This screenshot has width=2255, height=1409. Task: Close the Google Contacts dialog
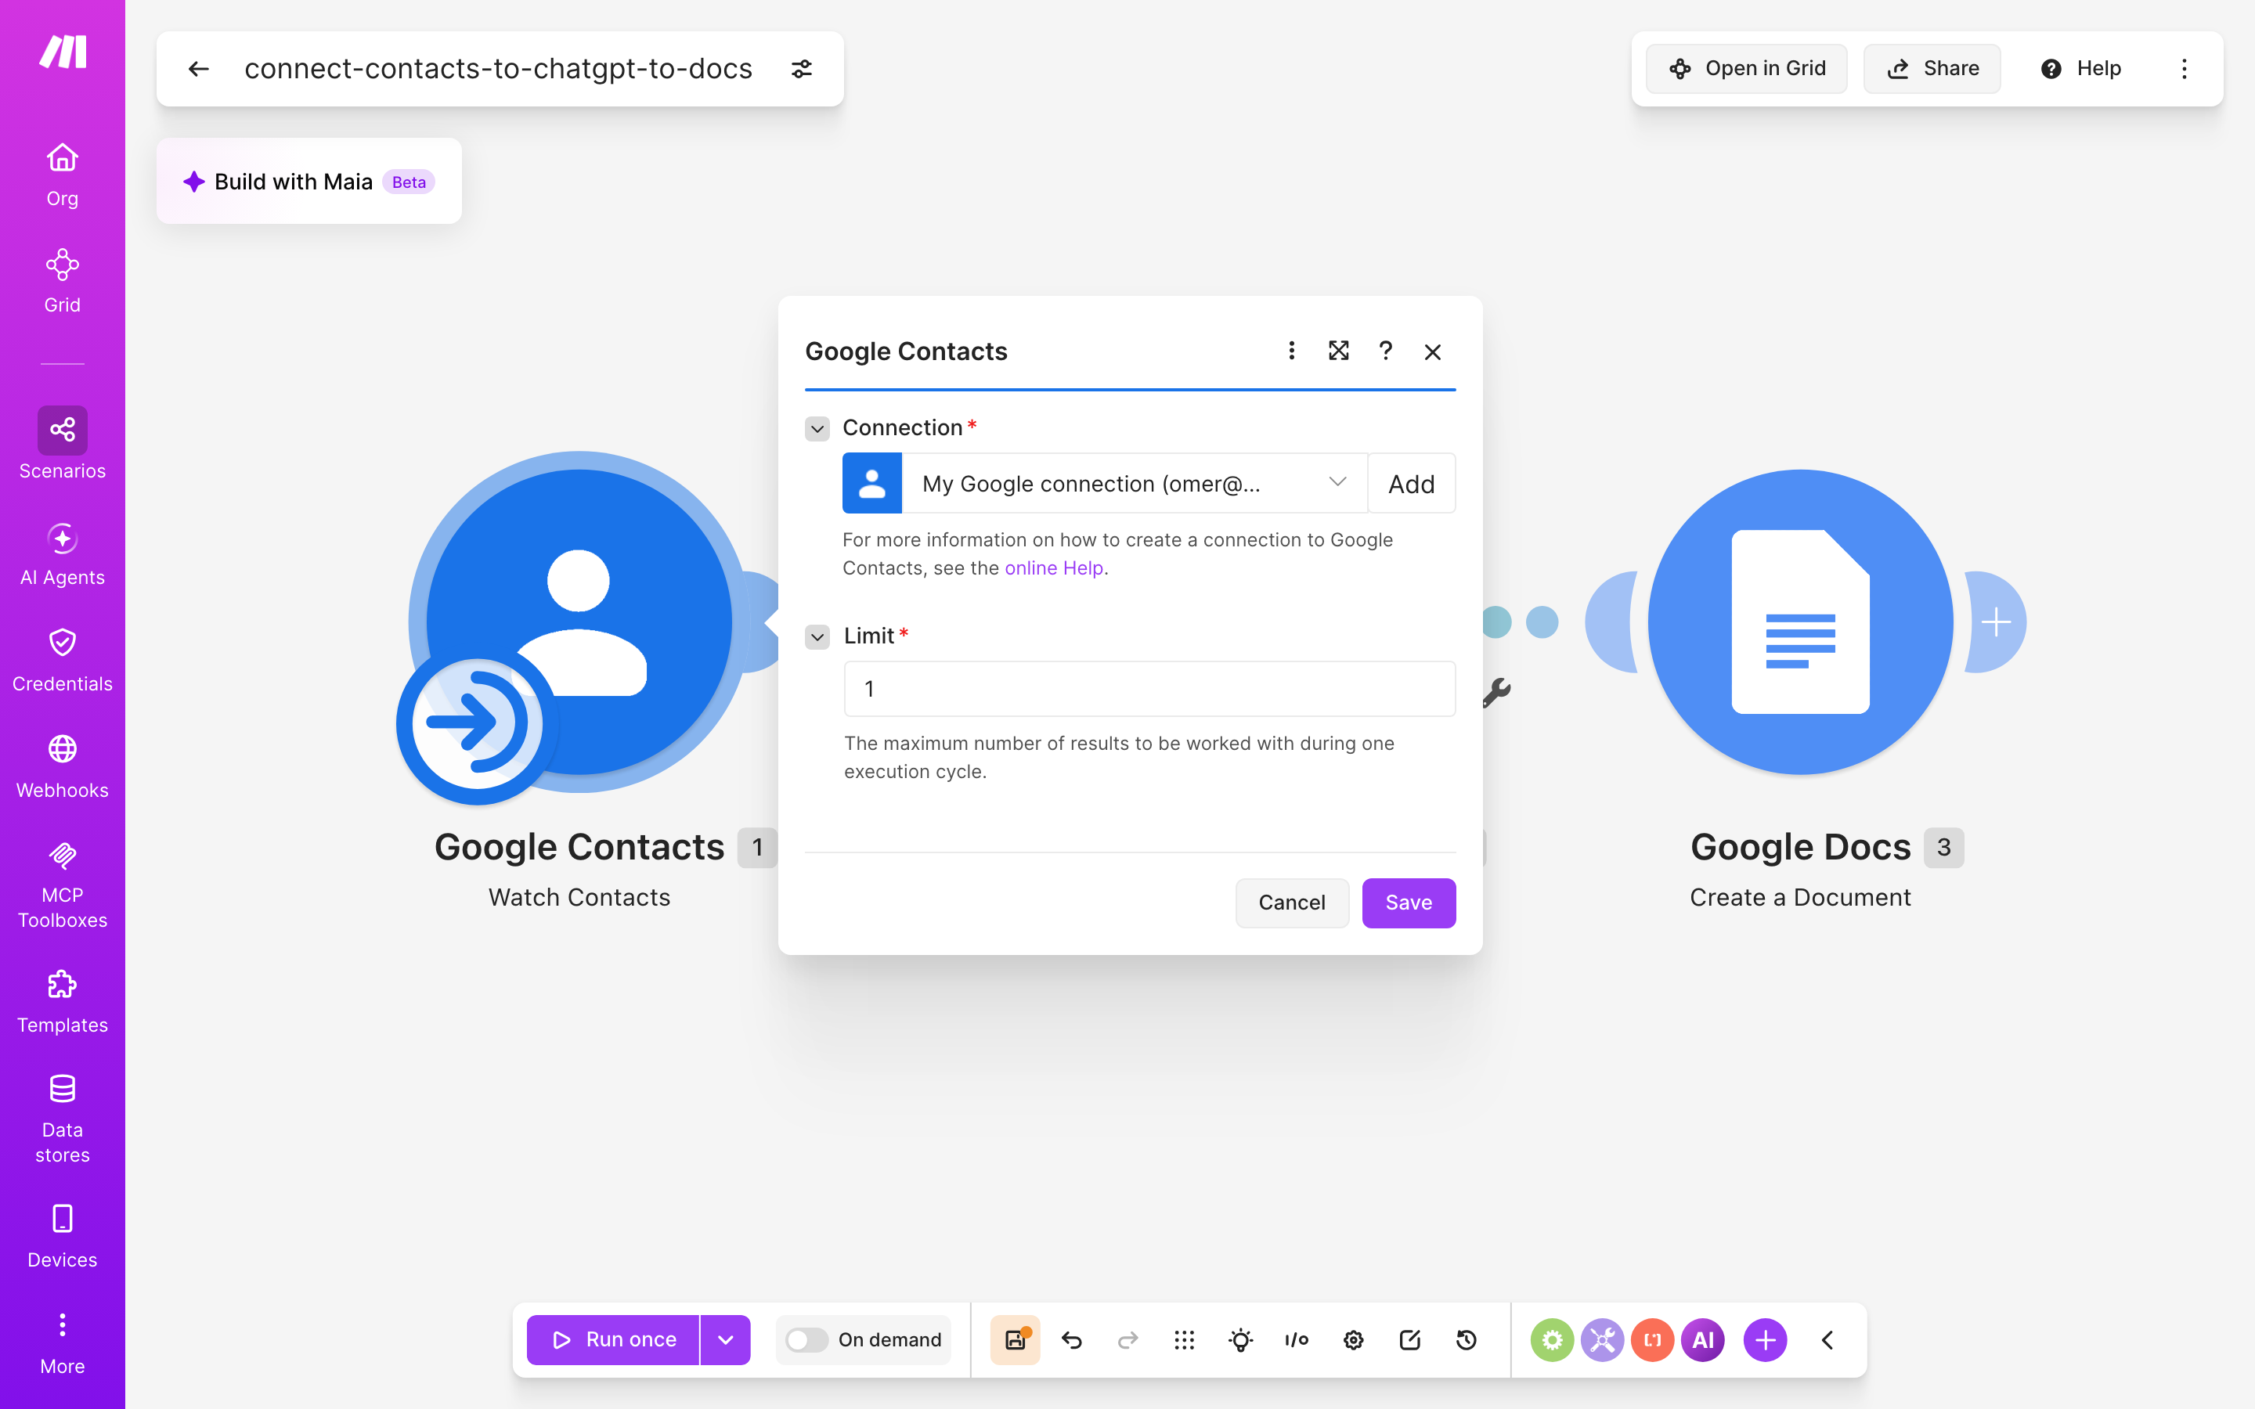click(x=1433, y=351)
